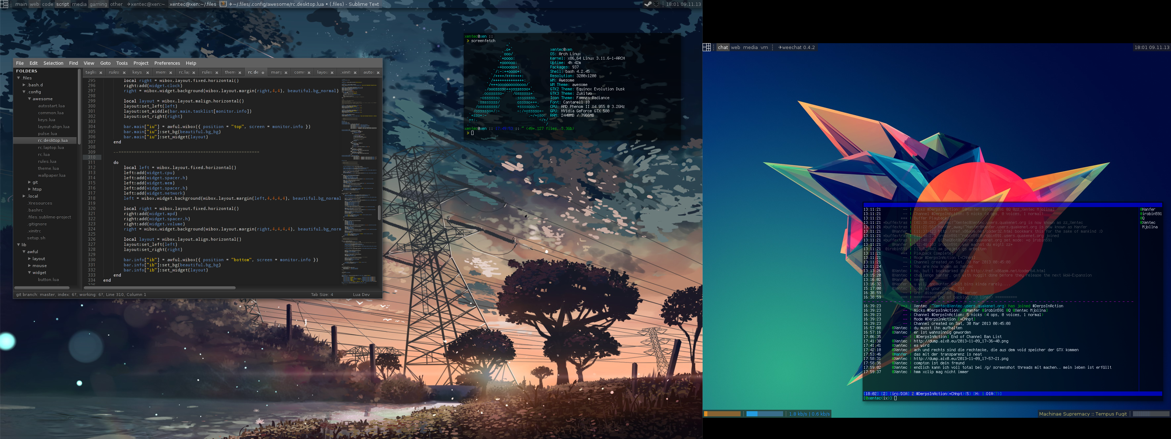The height and width of the screenshot is (439, 1171).
Task: Click the sidebar folders vertical scrollbar
Action: click(79, 107)
